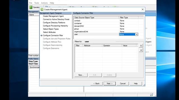Image resolution: width=179 pixels, height=100 pixels.
Task: Click the Filter Type column header
Action: tap(128, 17)
